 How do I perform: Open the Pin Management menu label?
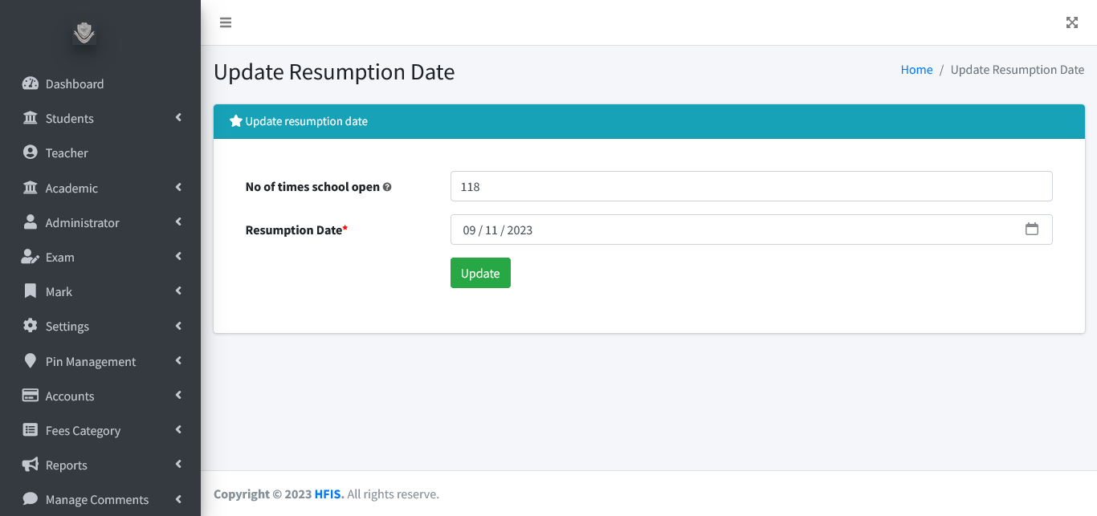(x=91, y=361)
